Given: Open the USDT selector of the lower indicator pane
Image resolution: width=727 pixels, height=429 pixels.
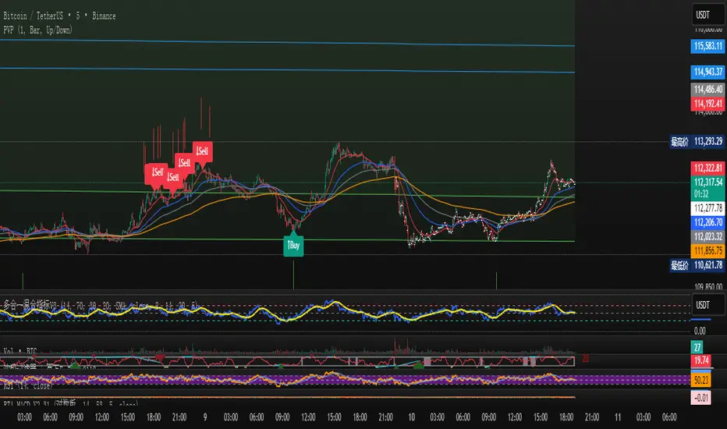Looking at the screenshot, I should point(707,305).
